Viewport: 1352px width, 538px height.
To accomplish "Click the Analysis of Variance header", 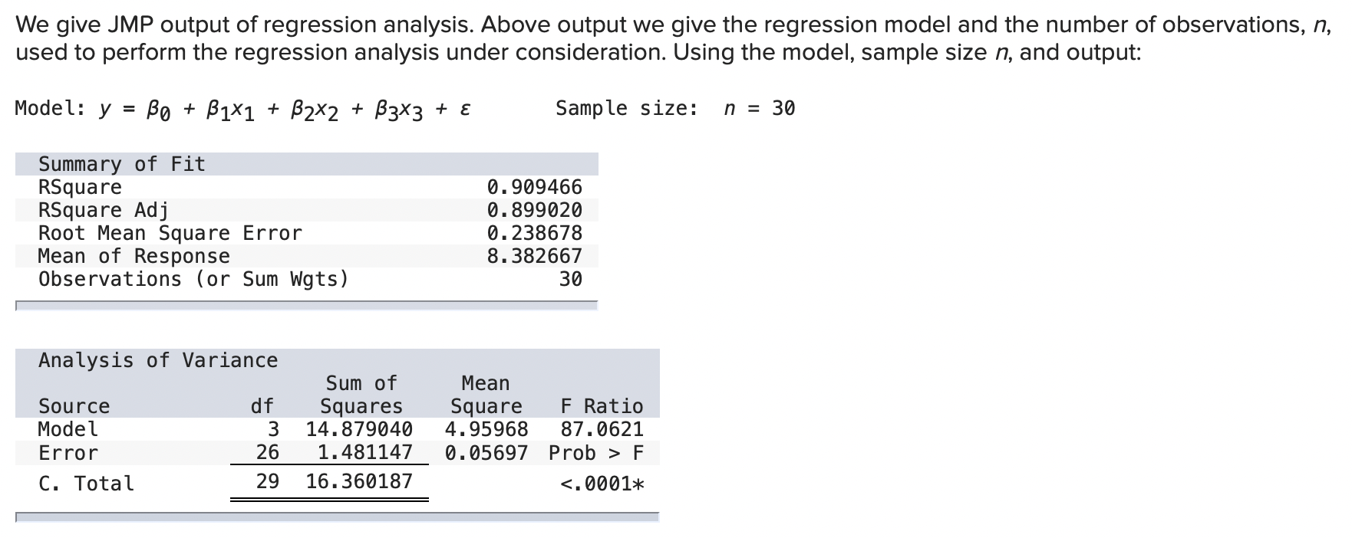I will [158, 360].
